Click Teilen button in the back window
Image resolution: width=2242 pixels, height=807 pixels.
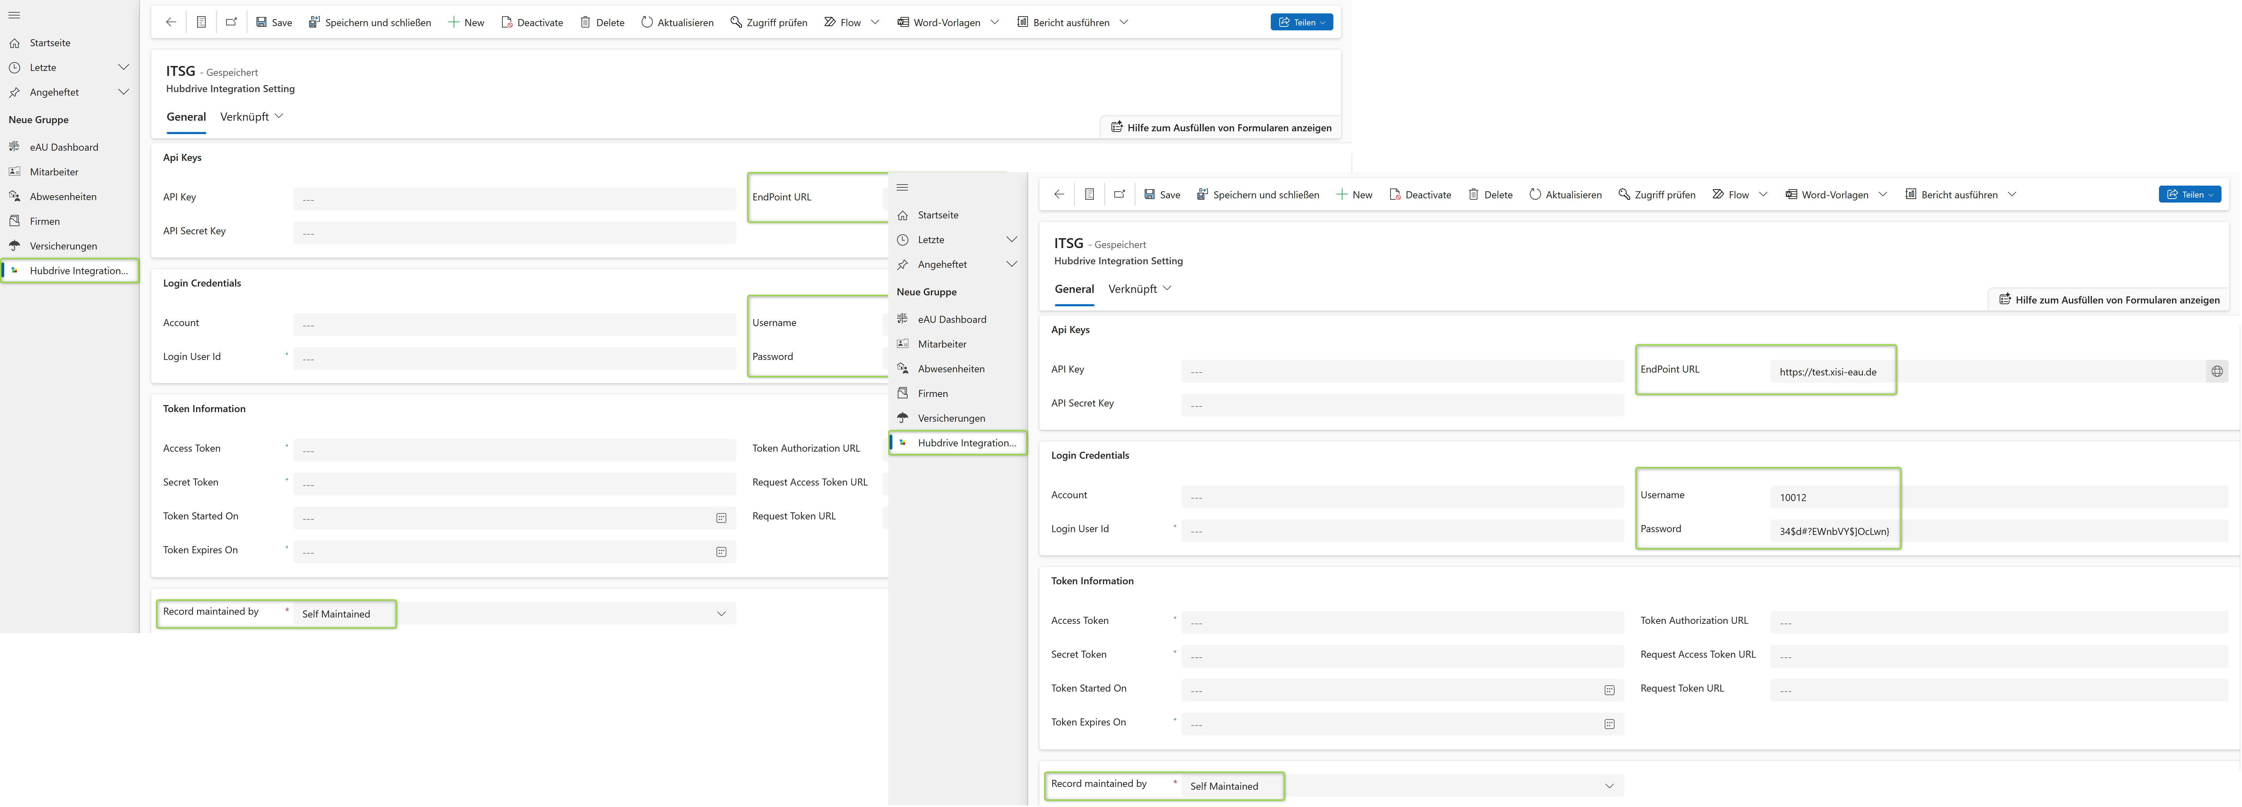1301,23
